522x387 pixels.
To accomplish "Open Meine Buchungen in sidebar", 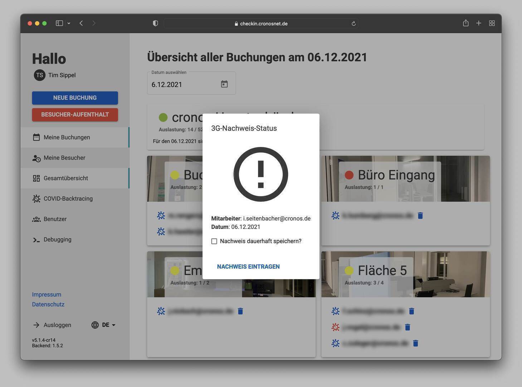I will (x=67, y=137).
